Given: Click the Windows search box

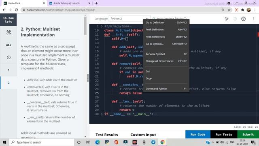Looking at the screenshot, I should (42, 142).
